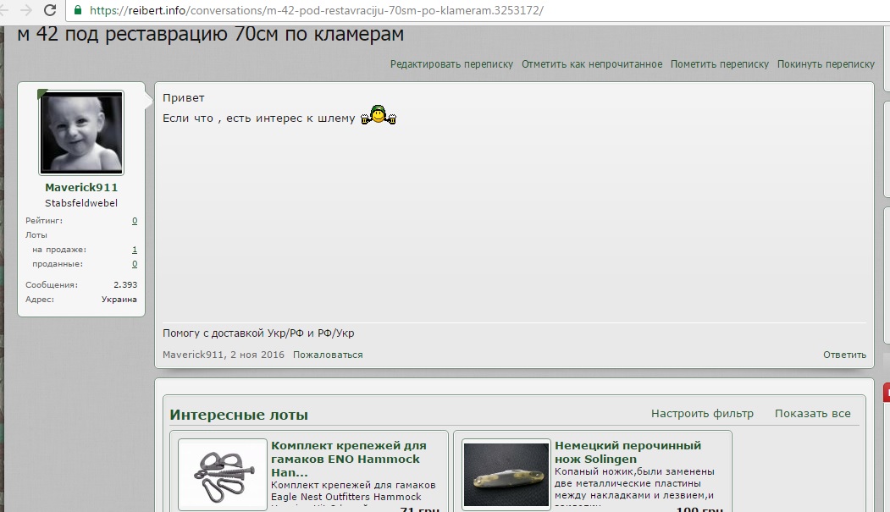
Task: Click 'Показать все' lots link
Action: (x=812, y=414)
